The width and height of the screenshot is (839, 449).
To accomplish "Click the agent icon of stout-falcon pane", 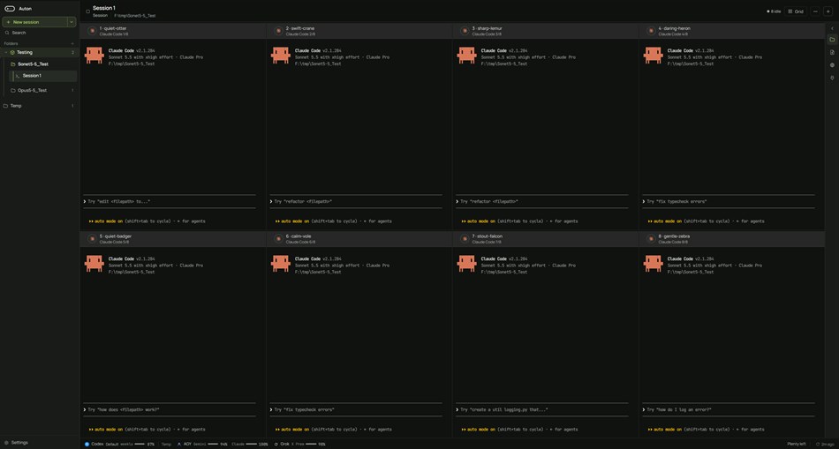I will [465, 239].
